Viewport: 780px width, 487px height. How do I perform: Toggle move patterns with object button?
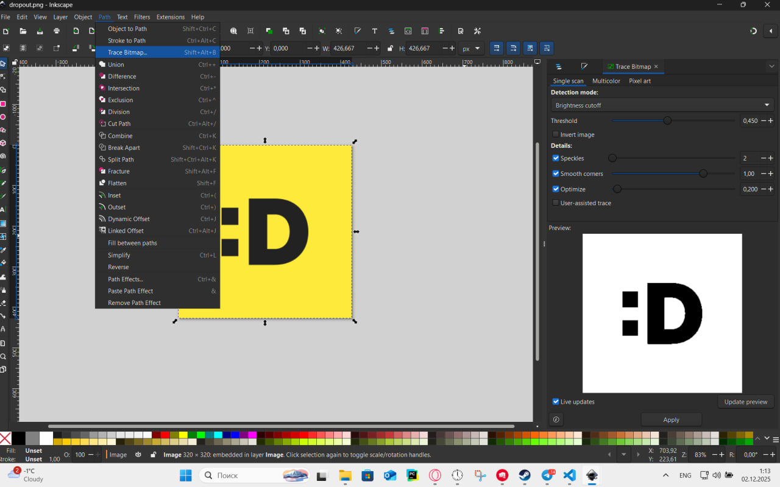pyautogui.click(x=547, y=48)
